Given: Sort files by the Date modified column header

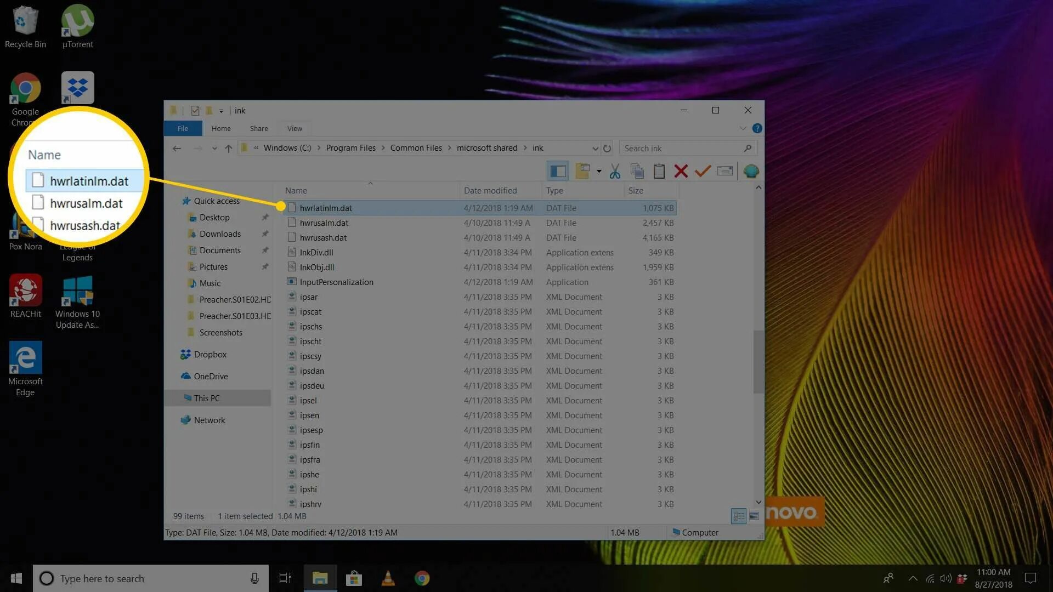Looking at the screenshot, I should point(490,191).
